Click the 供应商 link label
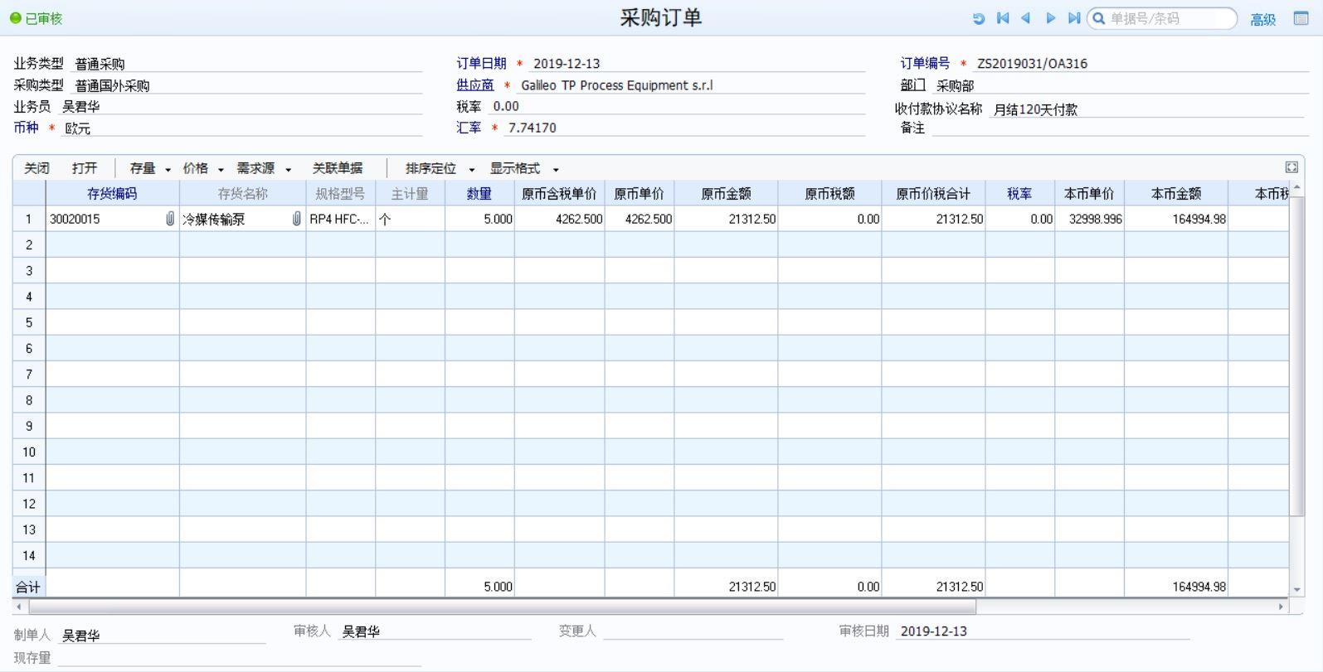This screenshot has height=672, width=1323. pos(474,85)
